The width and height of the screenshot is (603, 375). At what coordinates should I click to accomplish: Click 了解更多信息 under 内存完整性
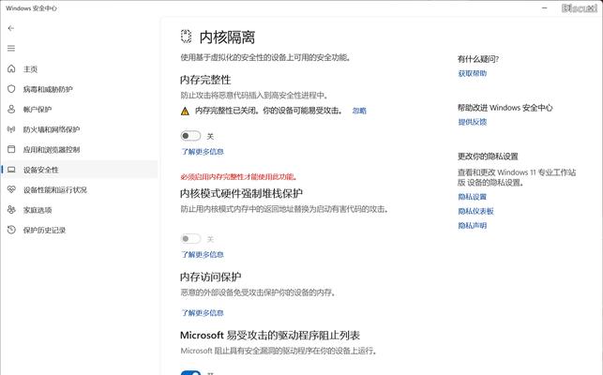coord(203,152)
